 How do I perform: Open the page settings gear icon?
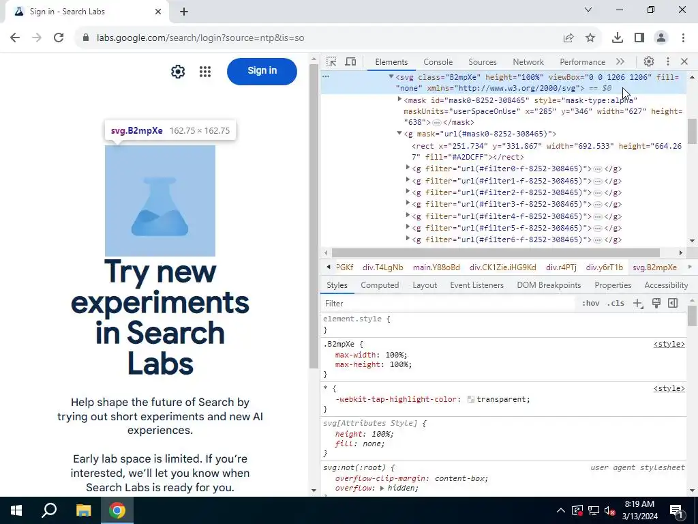[178, 71]
